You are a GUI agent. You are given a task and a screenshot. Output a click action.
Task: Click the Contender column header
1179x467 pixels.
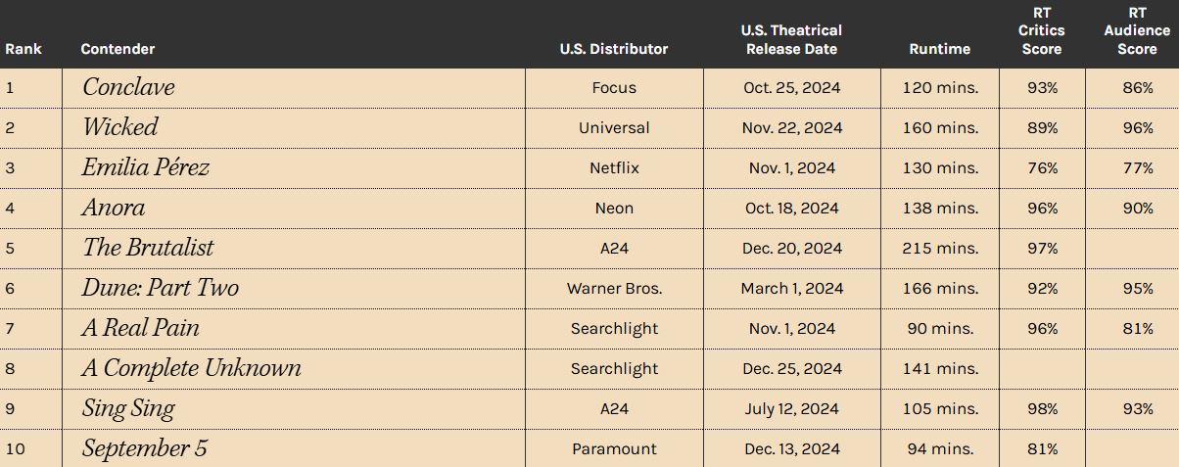pyautogui.click(x=118, y=49)
